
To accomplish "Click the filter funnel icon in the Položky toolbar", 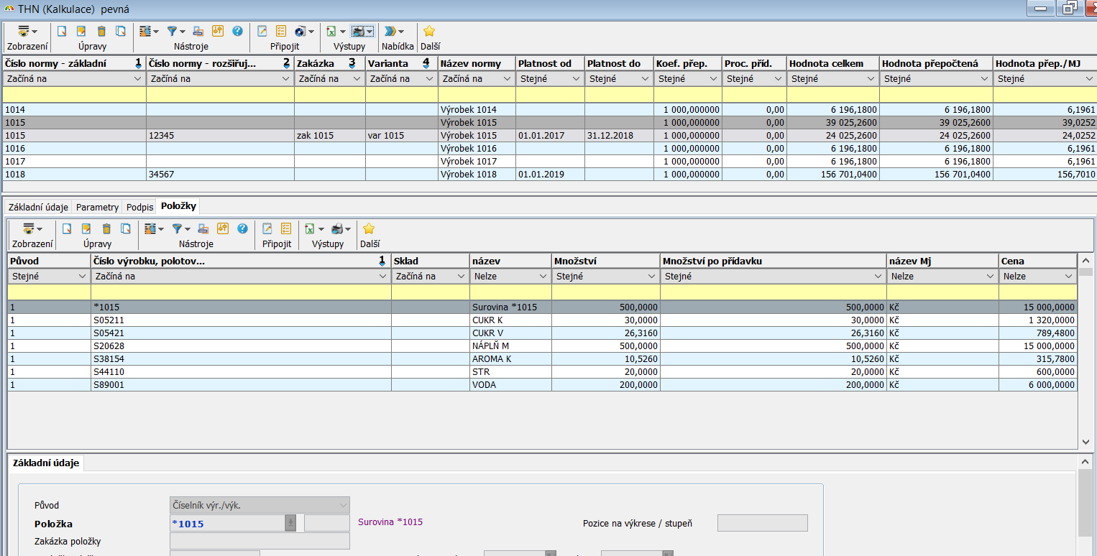I will pos(176,228).
